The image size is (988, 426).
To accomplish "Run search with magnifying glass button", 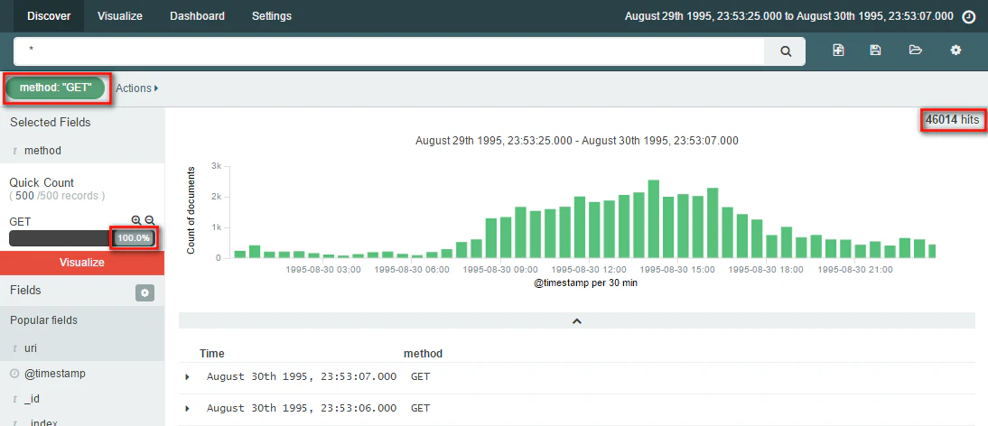I will [x=785, y=51].
